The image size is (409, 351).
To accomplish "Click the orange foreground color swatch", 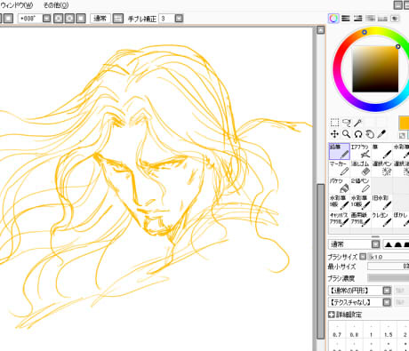I will 404,123.
